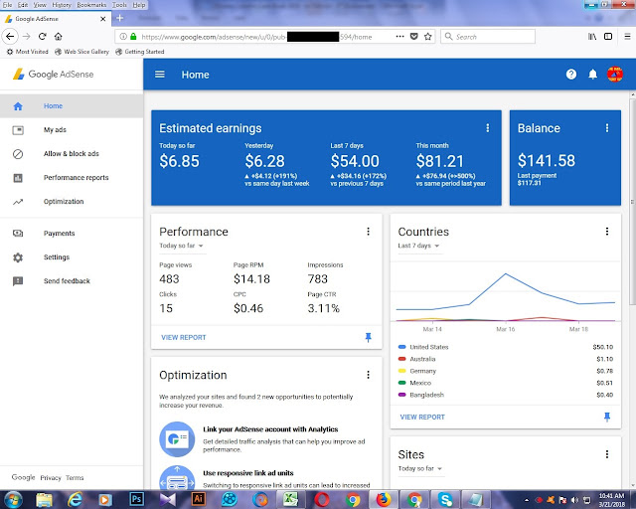Click the Performance reports chart icon
636x509 pixels.
tap(18, 178)
